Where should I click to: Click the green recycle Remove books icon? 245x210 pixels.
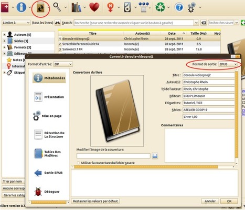160,7
